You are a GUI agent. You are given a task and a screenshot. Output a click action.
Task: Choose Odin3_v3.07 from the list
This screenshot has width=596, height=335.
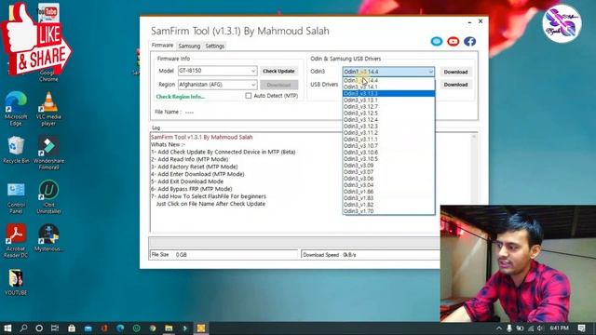click(388, 171)
